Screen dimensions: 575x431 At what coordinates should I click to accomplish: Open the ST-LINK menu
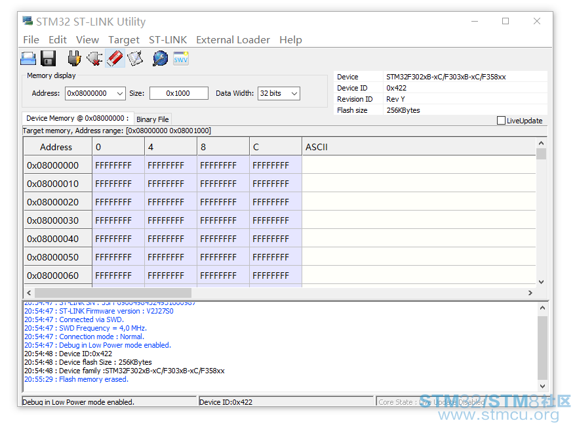click(168, 39)
